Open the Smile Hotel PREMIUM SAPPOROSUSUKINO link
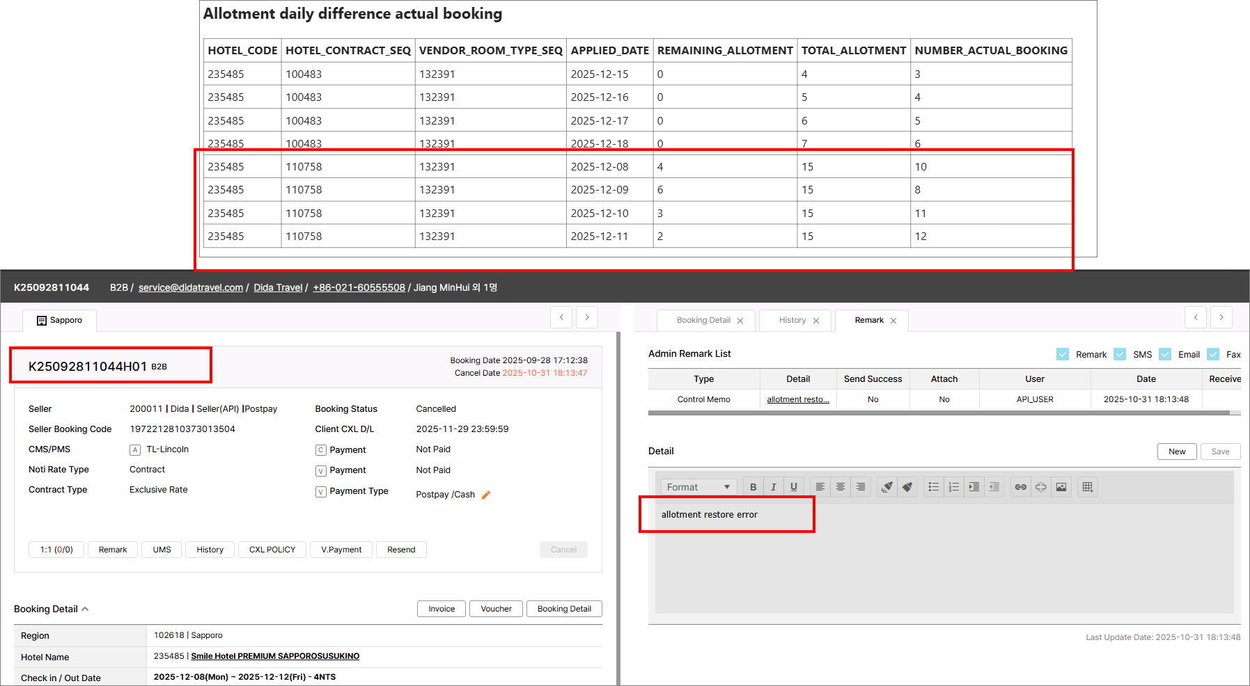 point(275,656)
